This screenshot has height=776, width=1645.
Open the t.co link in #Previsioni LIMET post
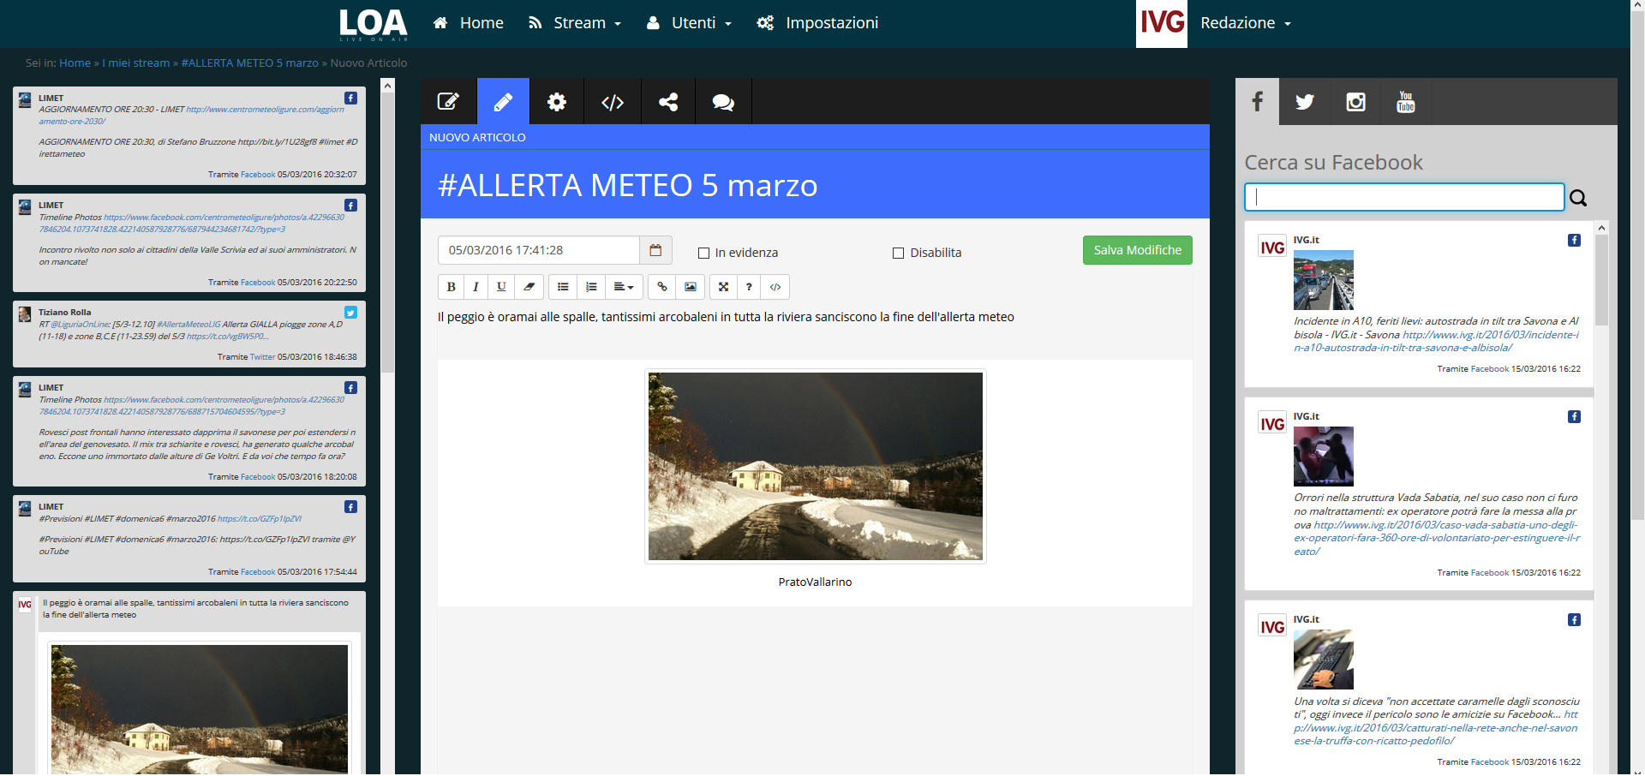[260, 519]
